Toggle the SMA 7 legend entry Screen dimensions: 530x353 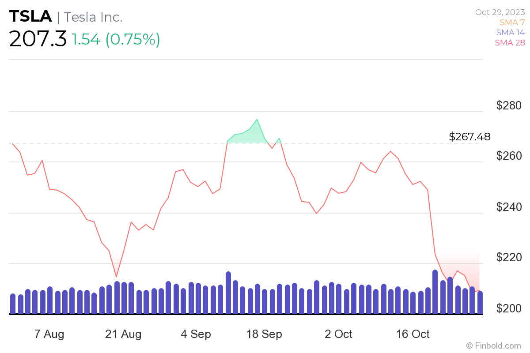pyautogui.click(x=512, y=23)
